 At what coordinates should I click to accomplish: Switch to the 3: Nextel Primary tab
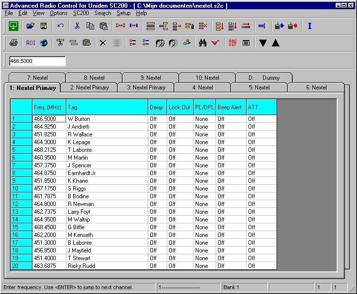click(146, 88)
